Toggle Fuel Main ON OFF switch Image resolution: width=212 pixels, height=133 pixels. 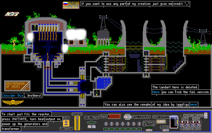click(91, 127)
